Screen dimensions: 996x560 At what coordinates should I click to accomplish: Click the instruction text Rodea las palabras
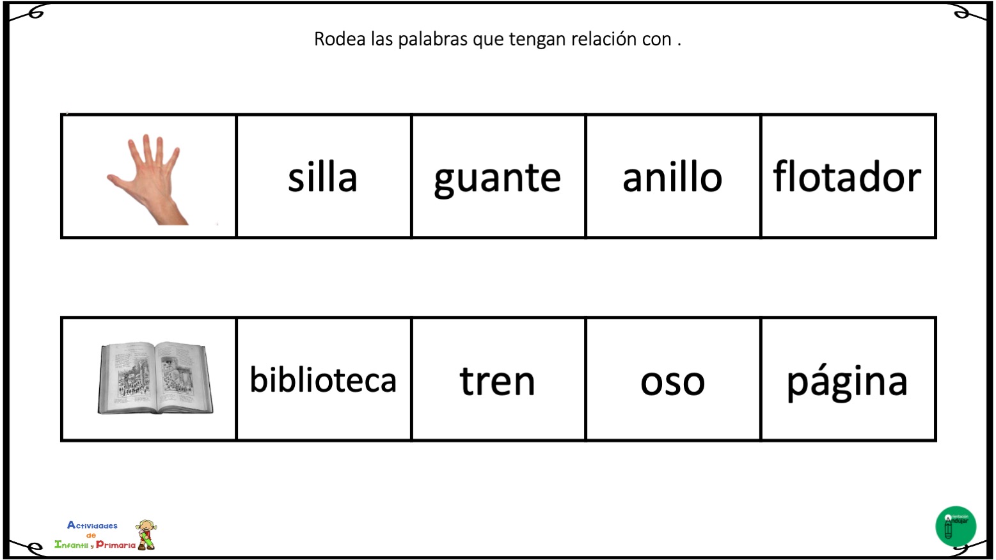point(497,39)
